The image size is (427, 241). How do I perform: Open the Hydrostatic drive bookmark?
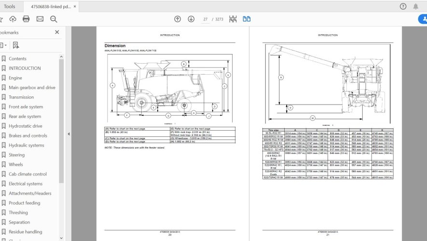25,126
